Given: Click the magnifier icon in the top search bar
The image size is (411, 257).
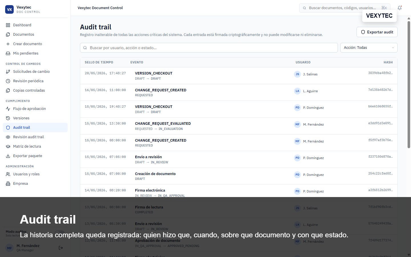Looking at the screenshot, I should click(x=305, y=8).
